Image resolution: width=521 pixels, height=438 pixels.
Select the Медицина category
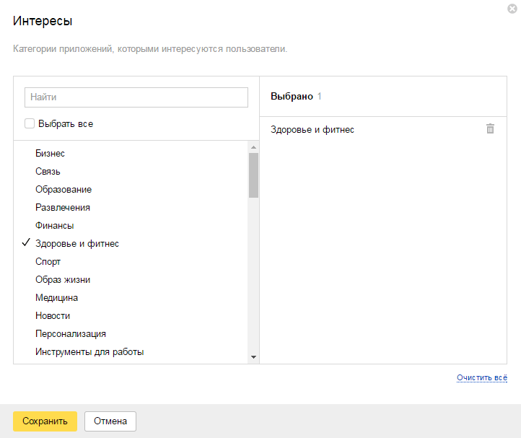click(57, 298)
